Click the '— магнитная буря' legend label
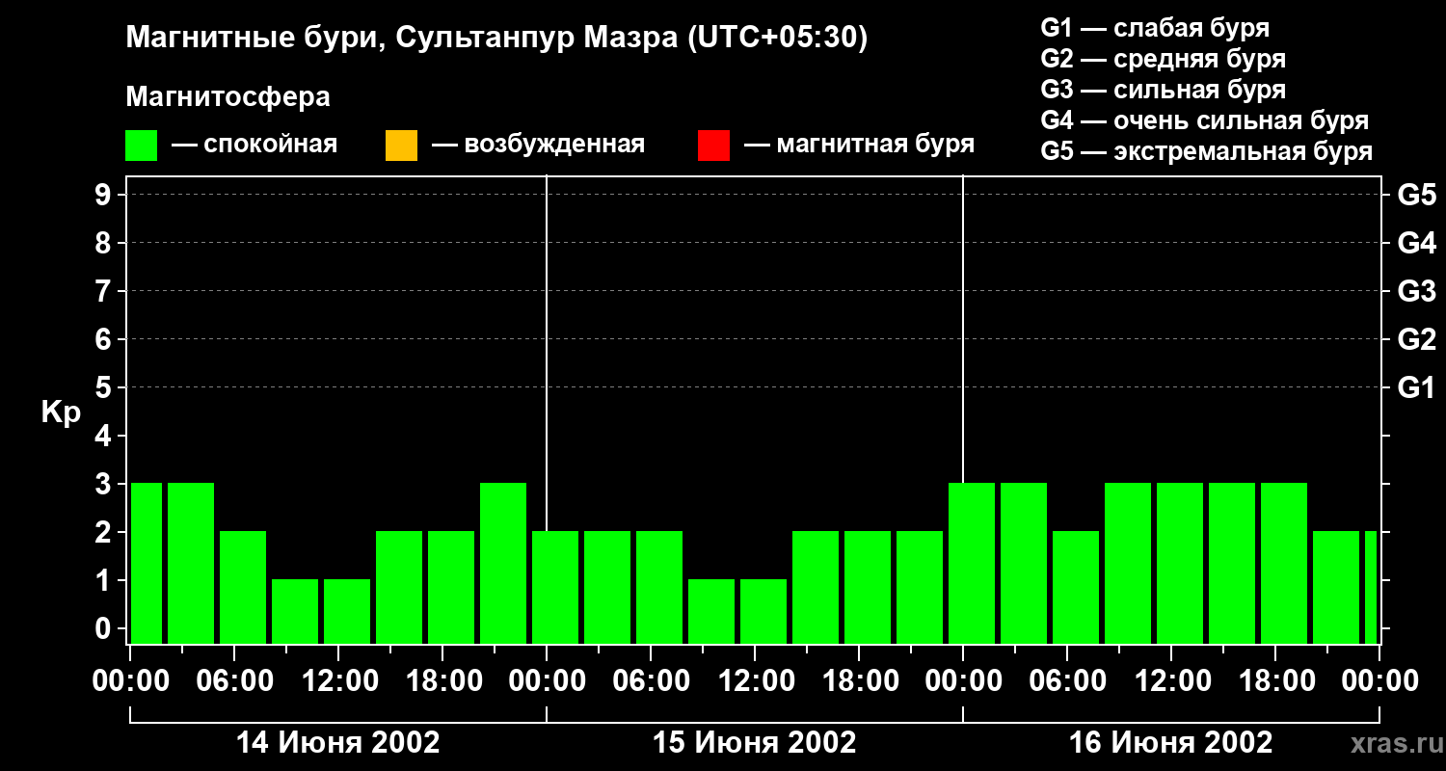The image size is (1446, 771). [859, 145]
